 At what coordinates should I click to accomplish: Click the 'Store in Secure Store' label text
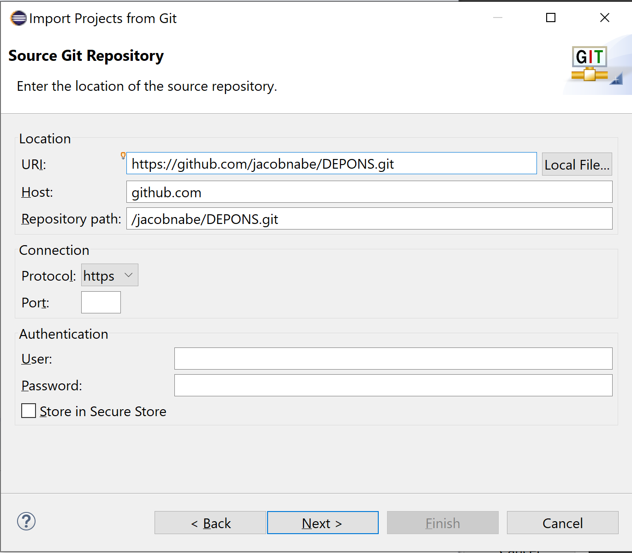pos(103,412)
